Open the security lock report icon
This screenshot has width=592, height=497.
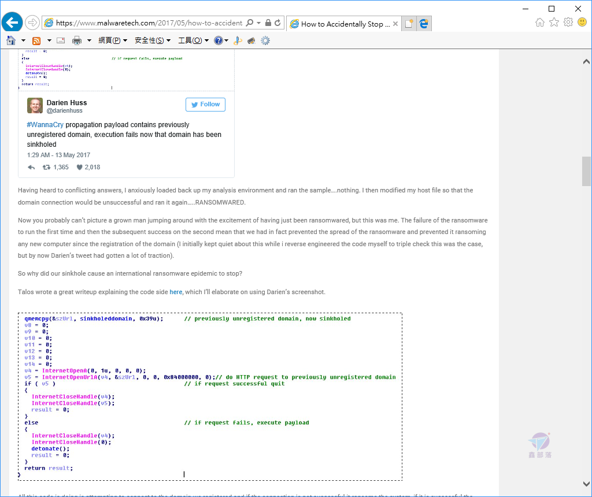268,23
